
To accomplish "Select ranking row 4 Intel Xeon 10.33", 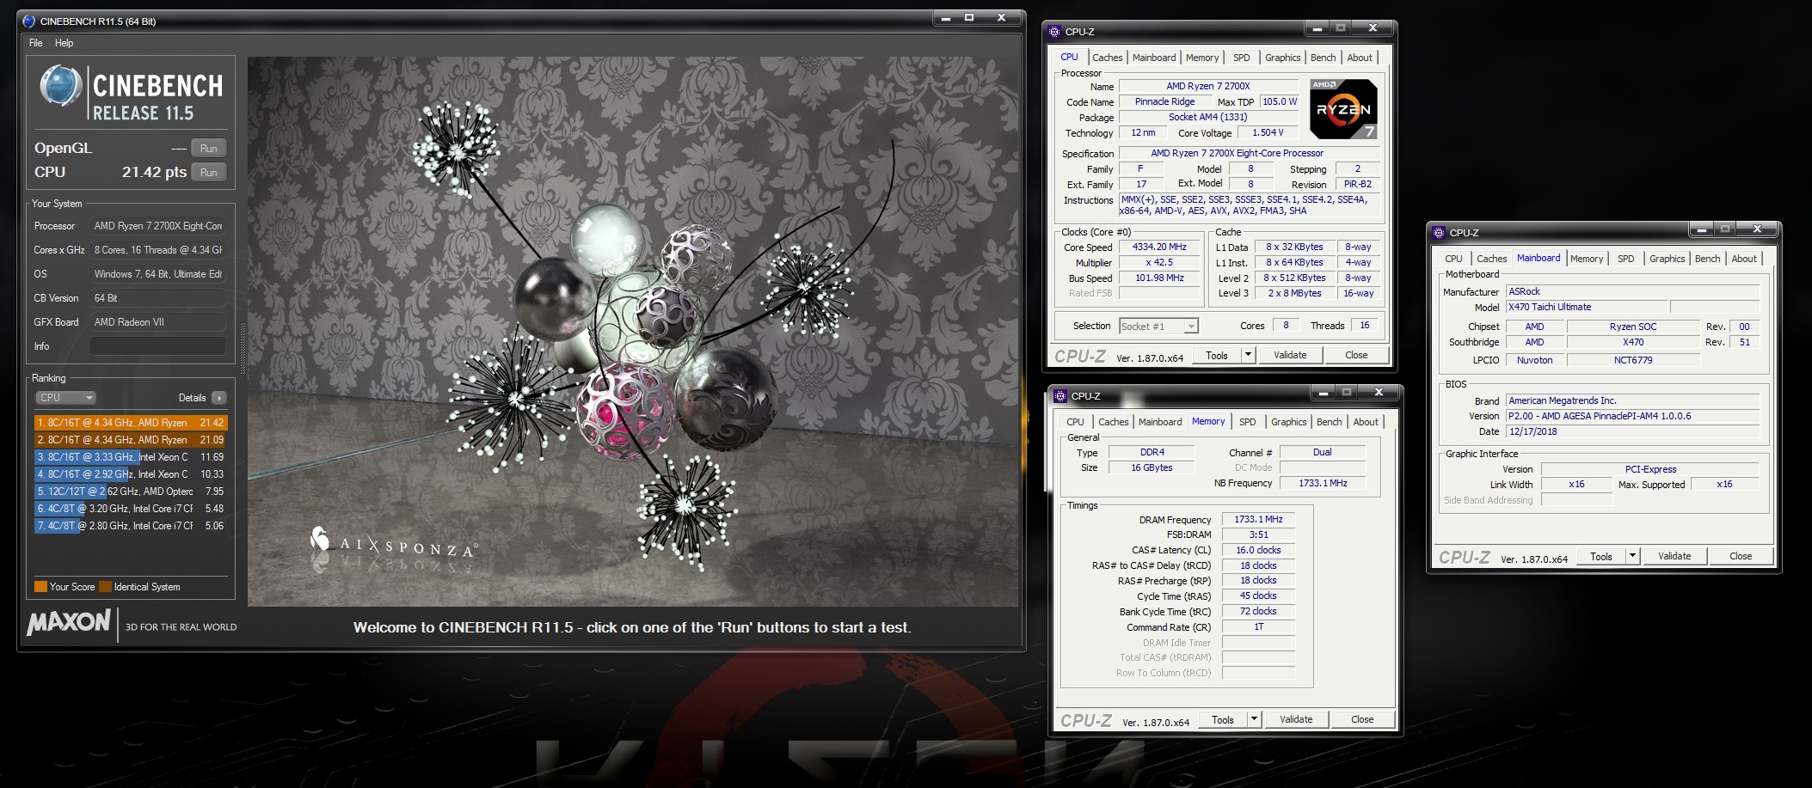I will pyautogui.click(x=131, y=474).
